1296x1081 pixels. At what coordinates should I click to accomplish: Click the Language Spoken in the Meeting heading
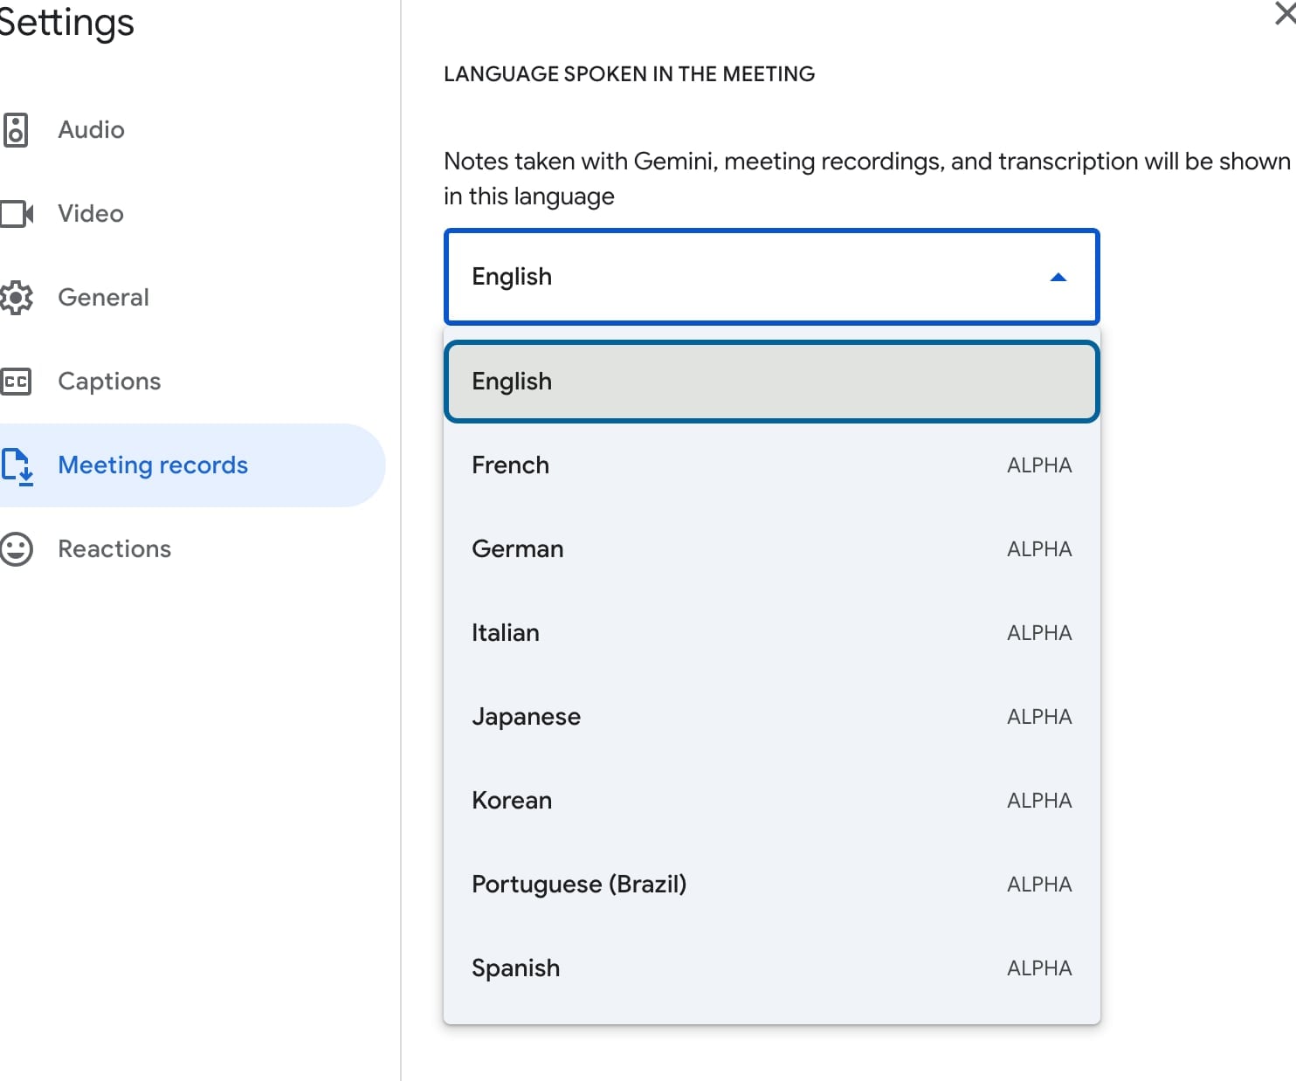point(630,74)
